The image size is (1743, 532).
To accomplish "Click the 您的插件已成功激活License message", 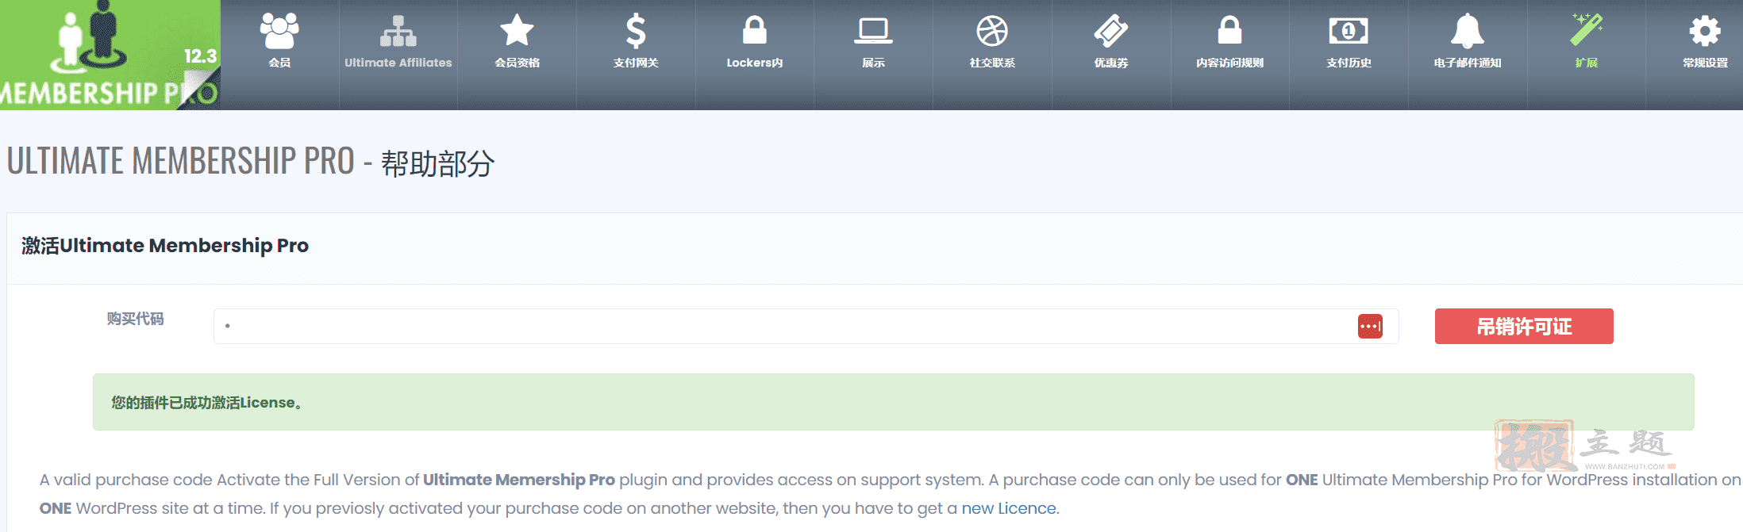I will point(894,402).
